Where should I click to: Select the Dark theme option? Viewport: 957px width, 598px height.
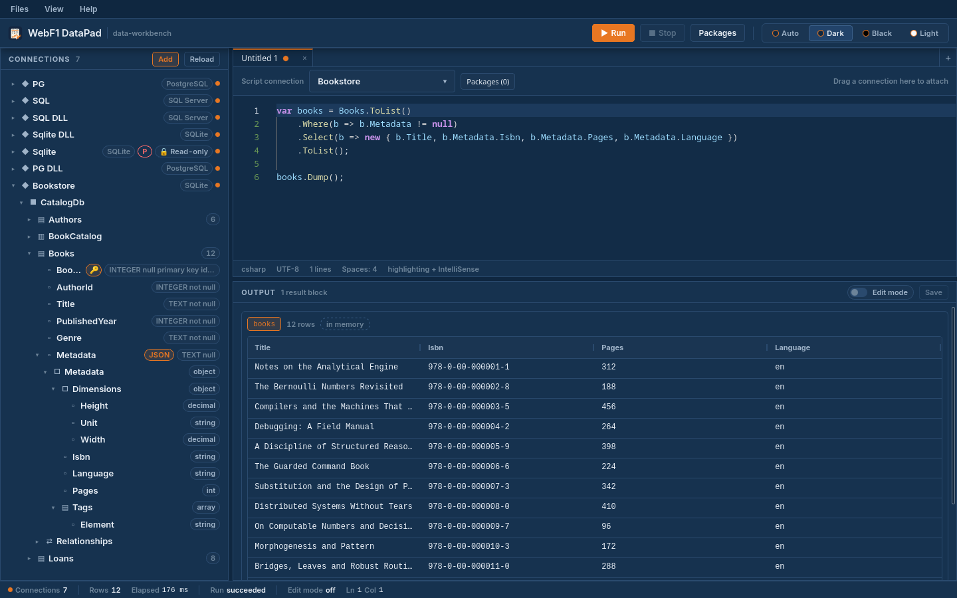click(x=831, y=33)
